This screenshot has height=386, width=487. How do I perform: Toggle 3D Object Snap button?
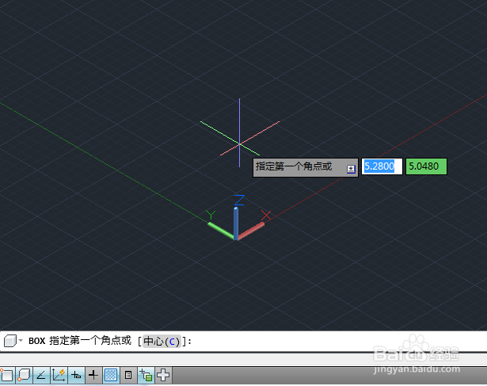pos(25,375)
